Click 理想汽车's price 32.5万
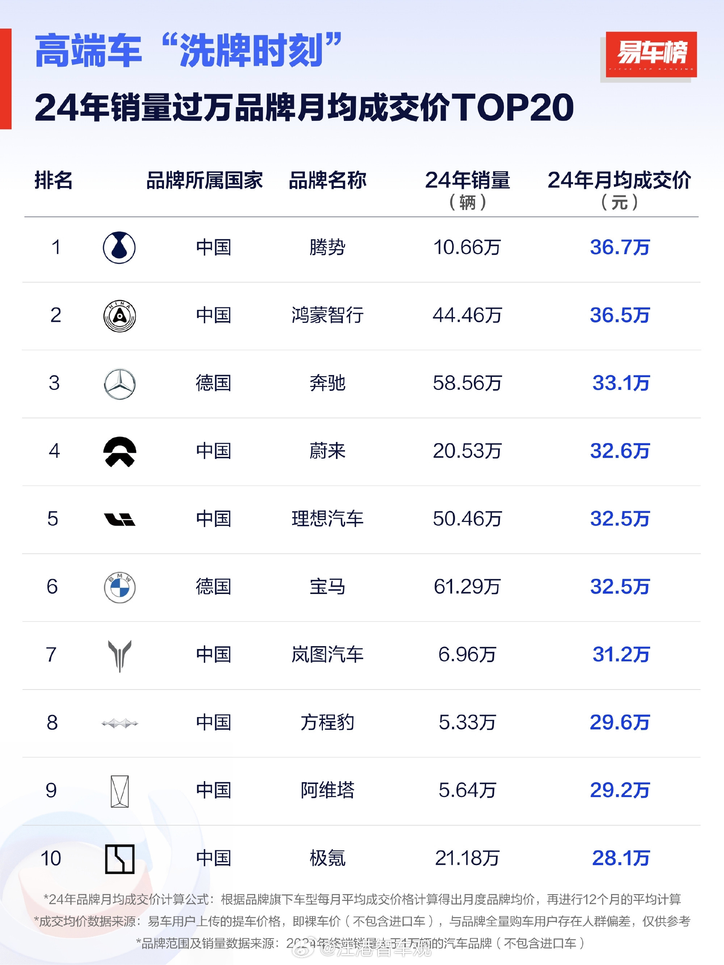 point(620,519)
